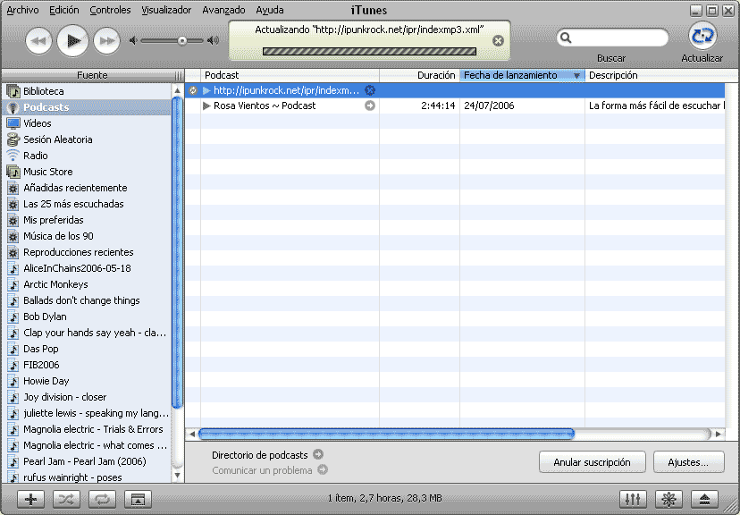Click the horizontal scrollbar in podcast list
The height and width of the screenshot is (515, 740).
(386, 434)
